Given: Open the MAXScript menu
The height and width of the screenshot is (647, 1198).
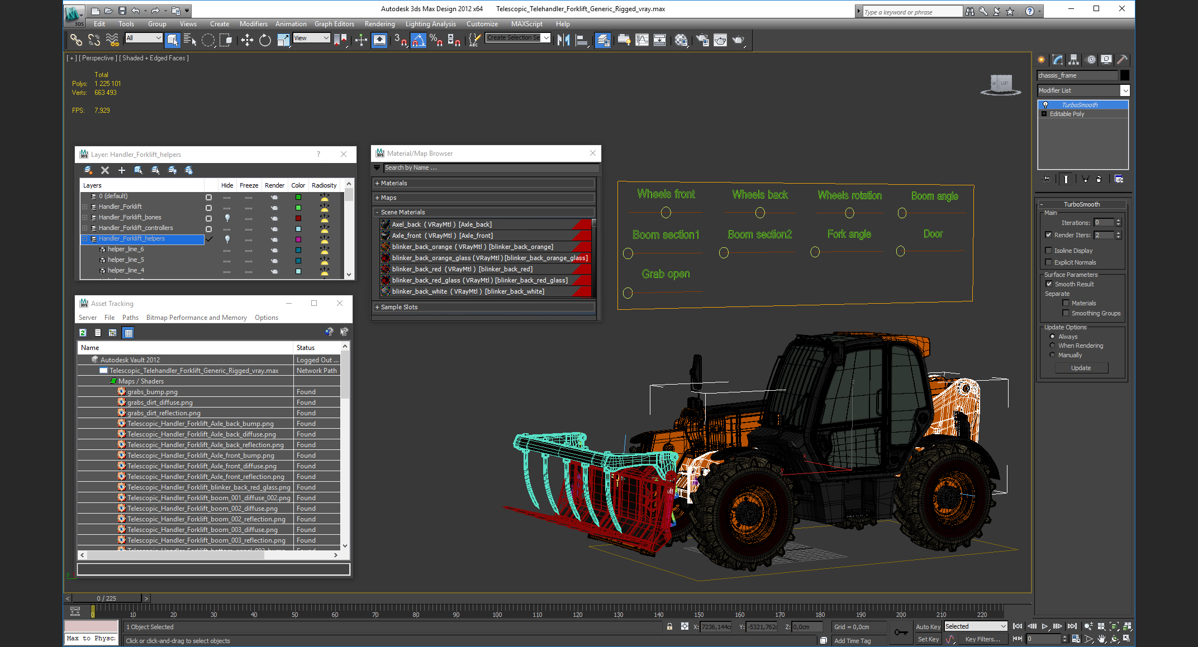Looking at the screenshot, I should pos(526,24).
